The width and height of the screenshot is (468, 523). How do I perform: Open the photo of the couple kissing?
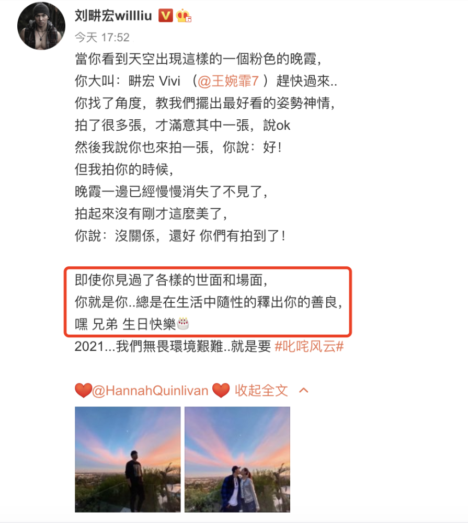[237, 459]
